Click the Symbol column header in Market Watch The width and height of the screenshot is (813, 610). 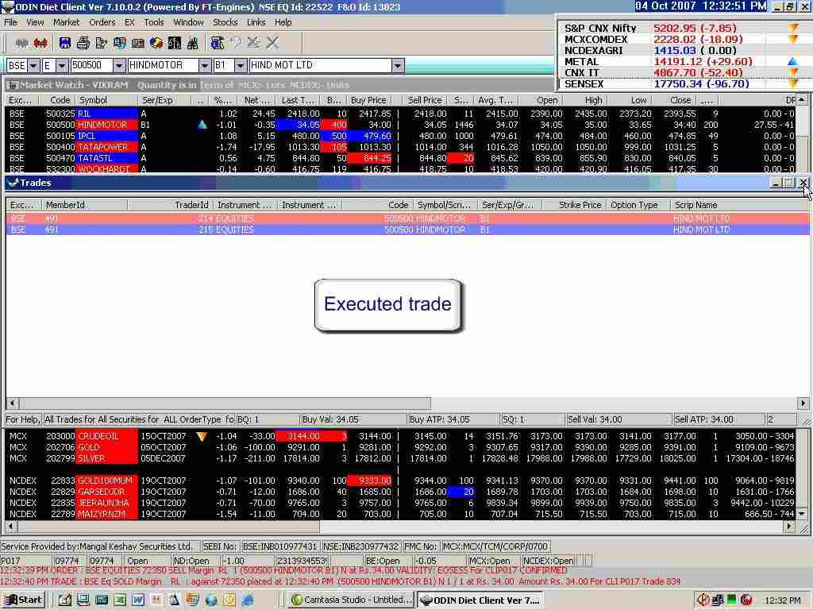coord(93,101)
